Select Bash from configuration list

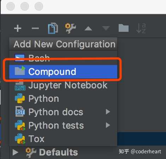tap(63, 58)
